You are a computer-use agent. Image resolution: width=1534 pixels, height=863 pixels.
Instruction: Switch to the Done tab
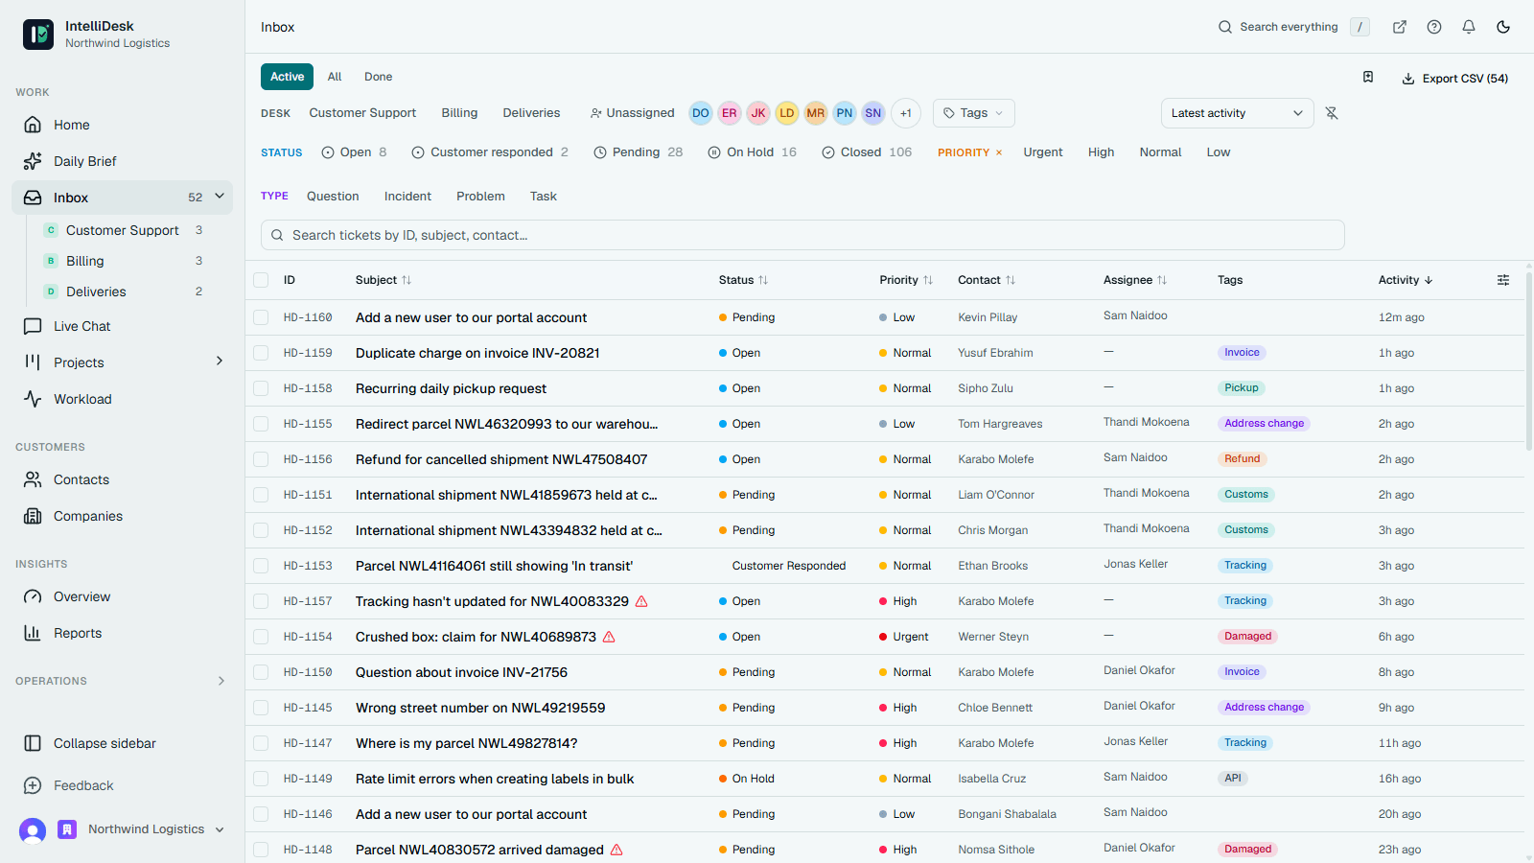tap(378, 77)
